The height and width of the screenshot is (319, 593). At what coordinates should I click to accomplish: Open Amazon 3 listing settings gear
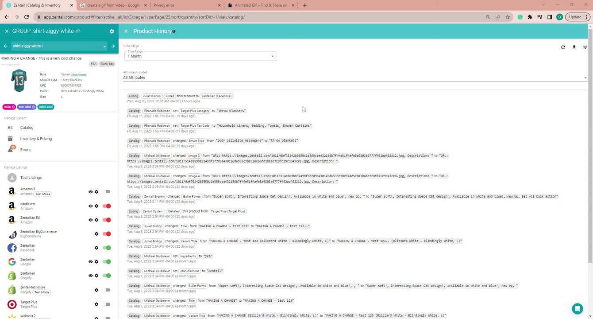(96, 192)
